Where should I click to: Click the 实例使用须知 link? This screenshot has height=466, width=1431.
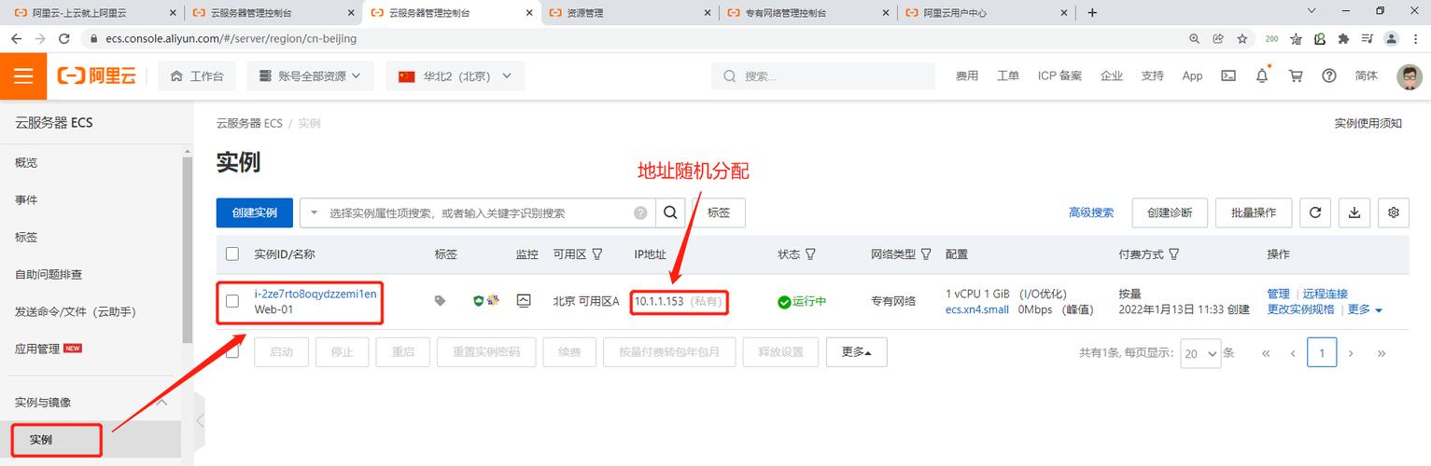point(1368,123)
